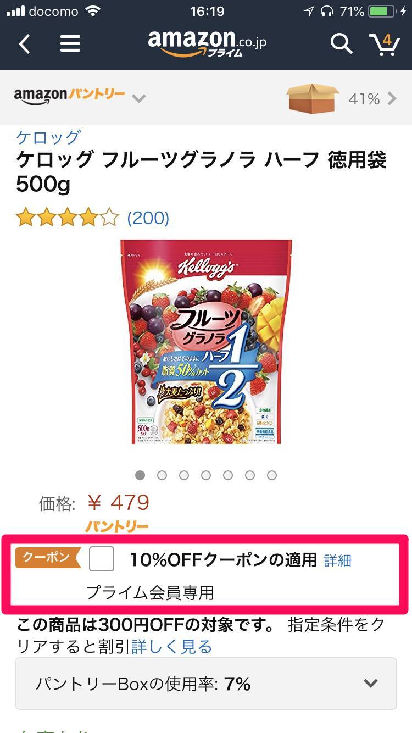The image size is (412, 733).
Task: Expand パントリーBoxの使用率 7% dropdown
Action: click(x=206, y=684)
